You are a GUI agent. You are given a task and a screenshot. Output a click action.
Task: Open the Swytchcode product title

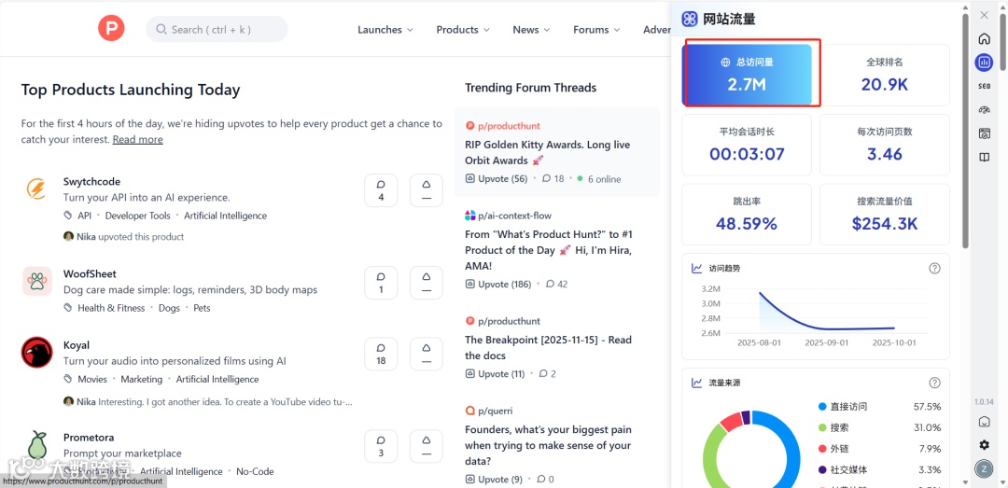91,182
